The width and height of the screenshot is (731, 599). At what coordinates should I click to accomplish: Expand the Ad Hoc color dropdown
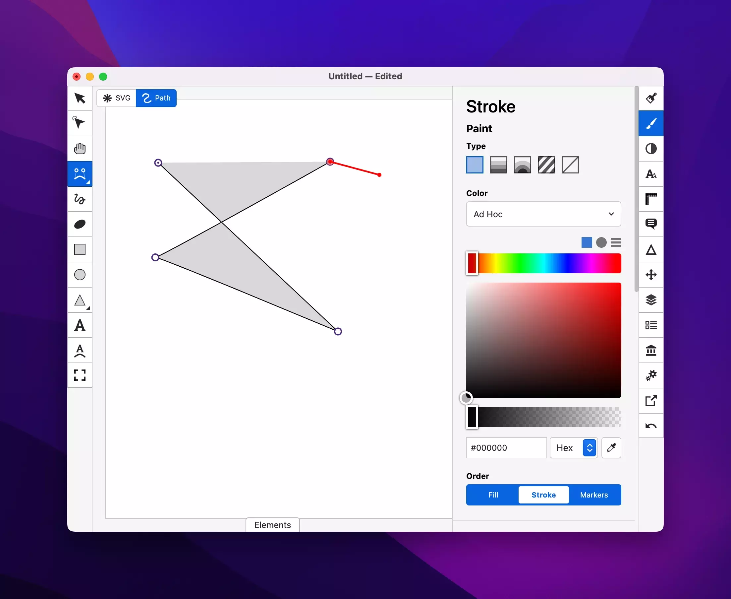543,214
